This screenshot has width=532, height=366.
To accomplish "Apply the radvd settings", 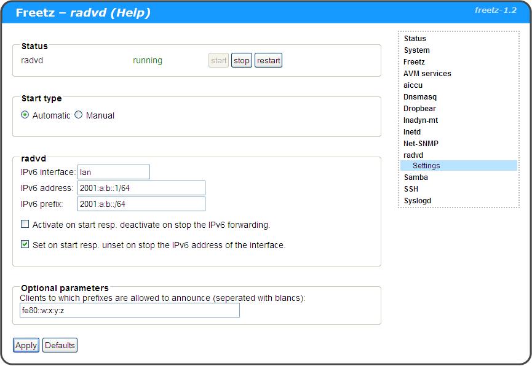I will [26, 345].
